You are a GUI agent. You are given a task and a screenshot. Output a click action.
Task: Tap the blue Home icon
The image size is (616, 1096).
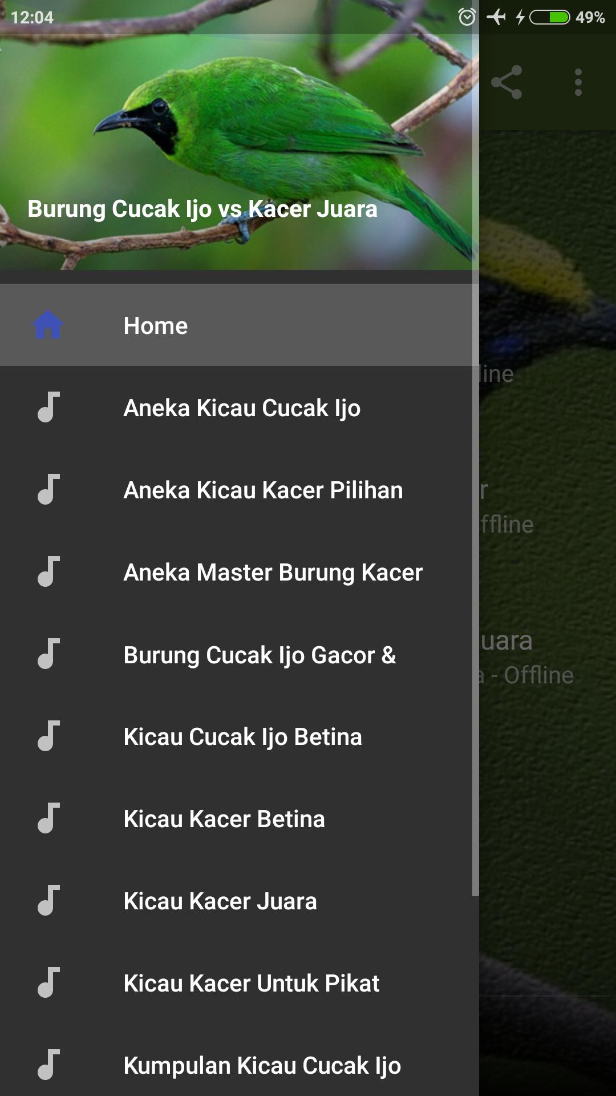48,325
